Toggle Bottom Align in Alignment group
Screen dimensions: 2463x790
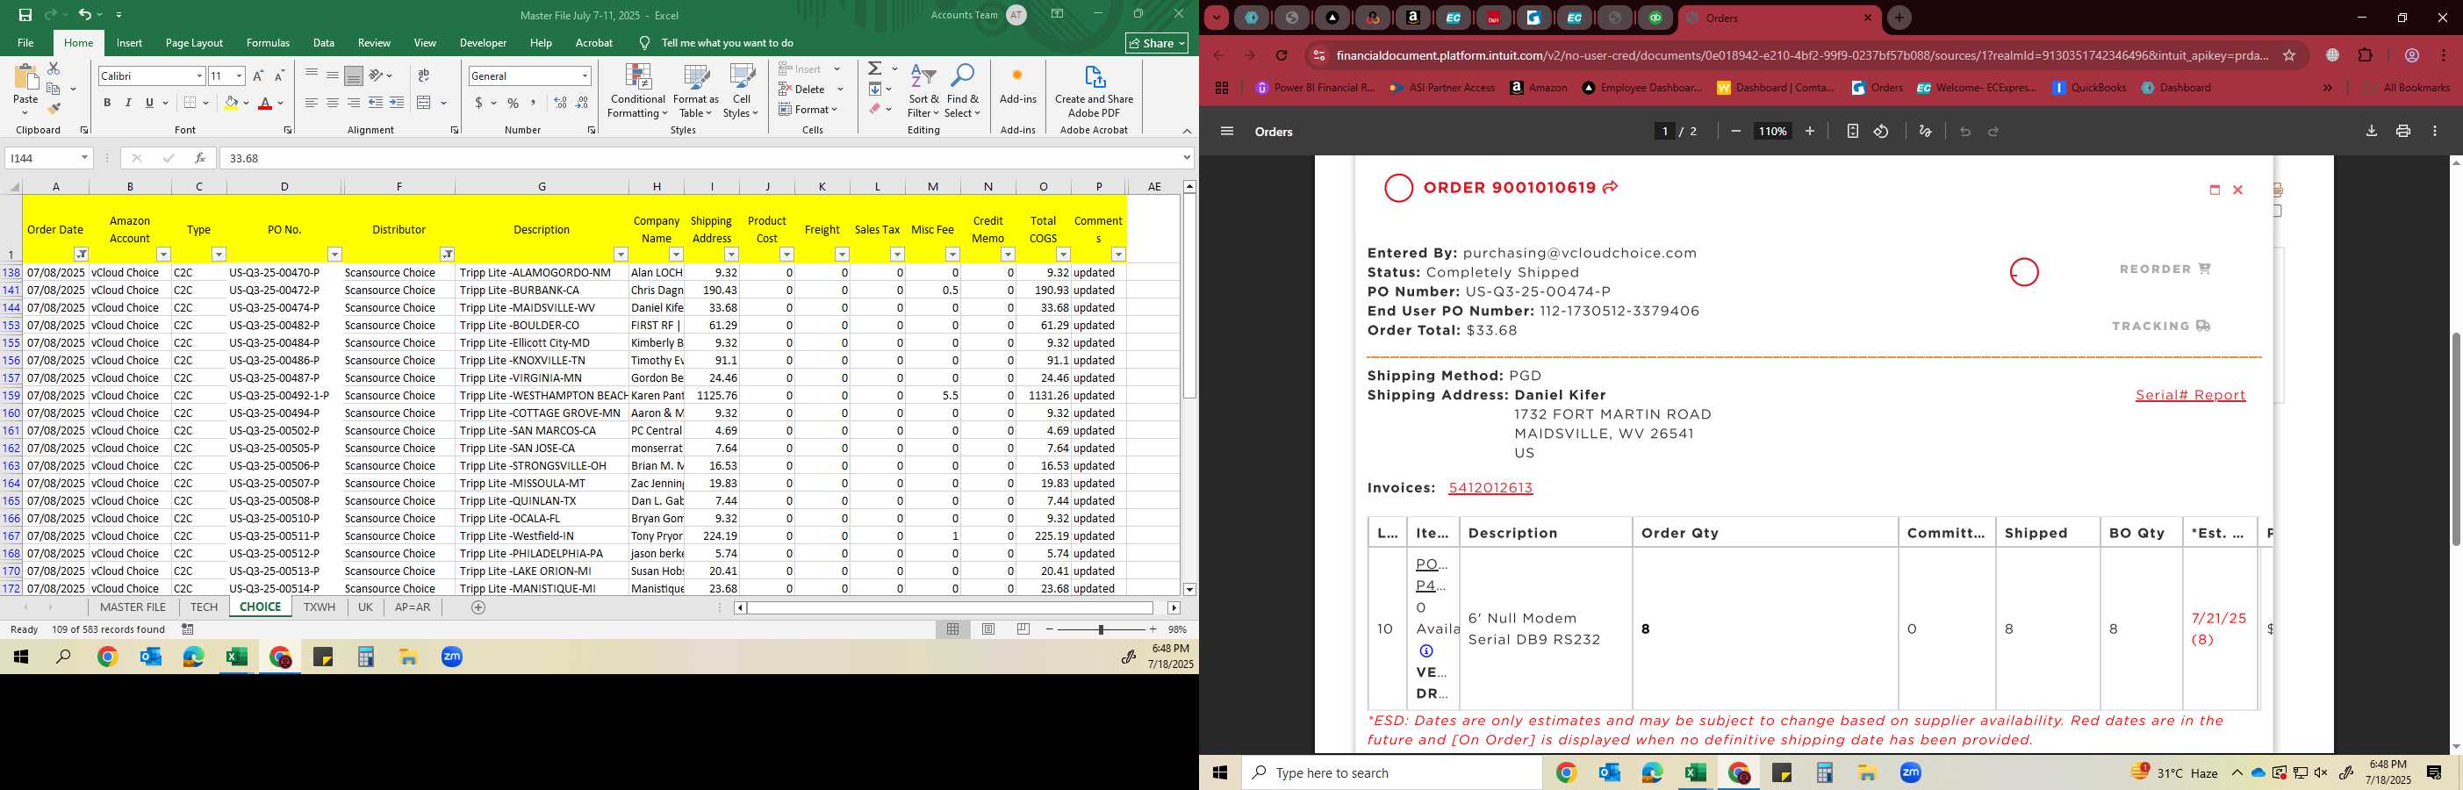click(x=354, y=75)
